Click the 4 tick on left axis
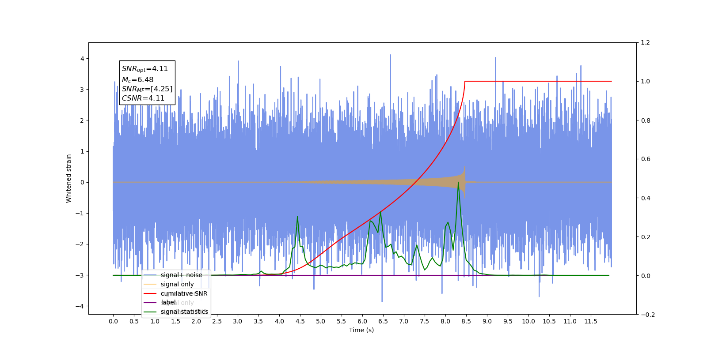707x353 pixels. (82, 59)
